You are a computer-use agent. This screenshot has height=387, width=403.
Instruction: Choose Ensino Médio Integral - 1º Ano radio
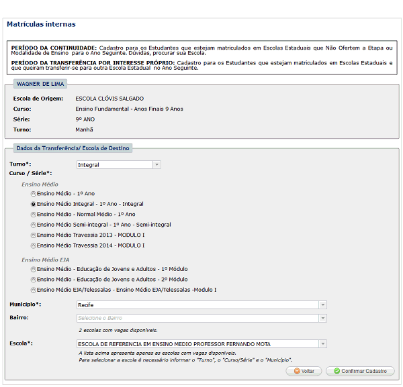click(x=34, y=204)
